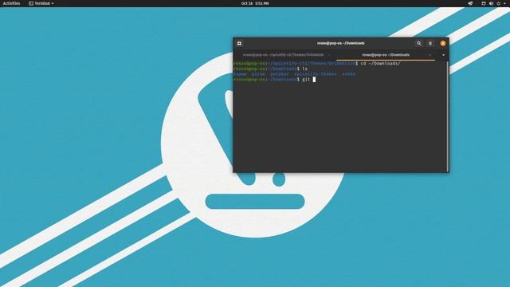510x287 pixels.
Task: Close the spicetify-cli Themes tab
Action: (x=329, y=55)
